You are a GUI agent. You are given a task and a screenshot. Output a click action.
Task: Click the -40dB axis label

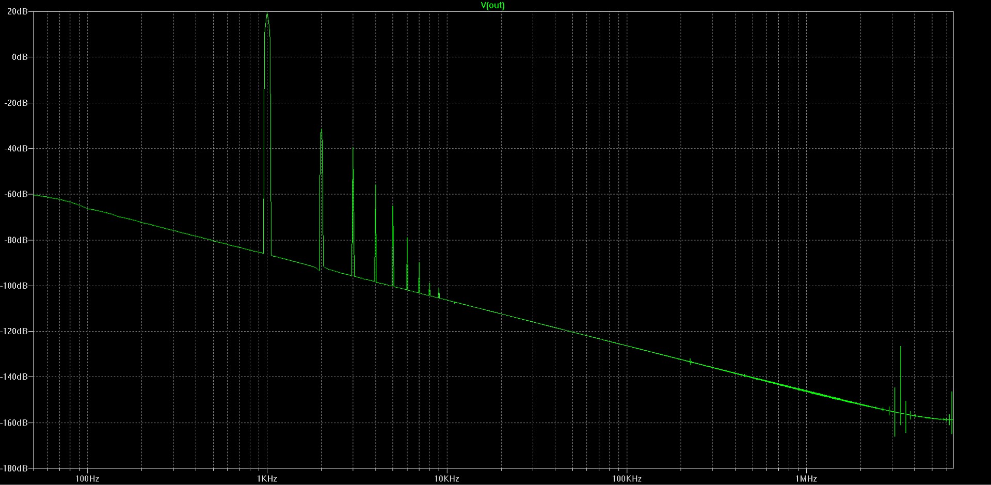tap(16, 148)
